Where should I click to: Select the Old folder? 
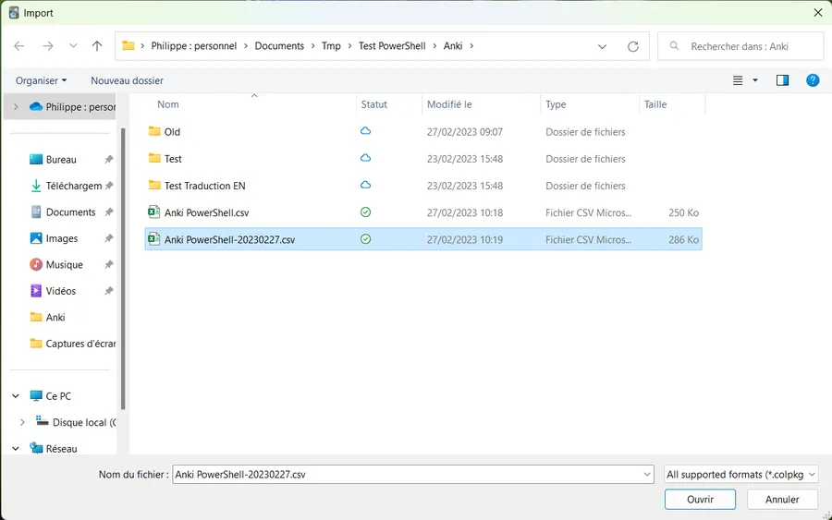tap(423, 132)
